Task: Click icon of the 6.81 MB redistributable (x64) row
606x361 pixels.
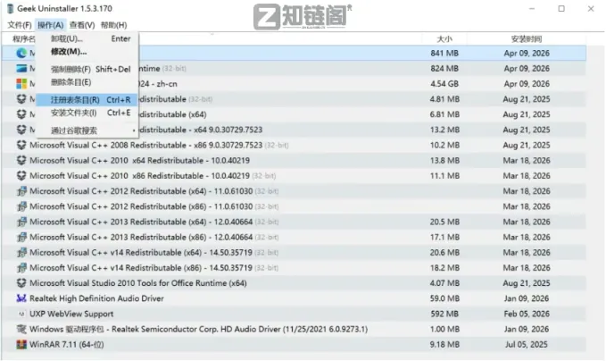Action: 21,114
